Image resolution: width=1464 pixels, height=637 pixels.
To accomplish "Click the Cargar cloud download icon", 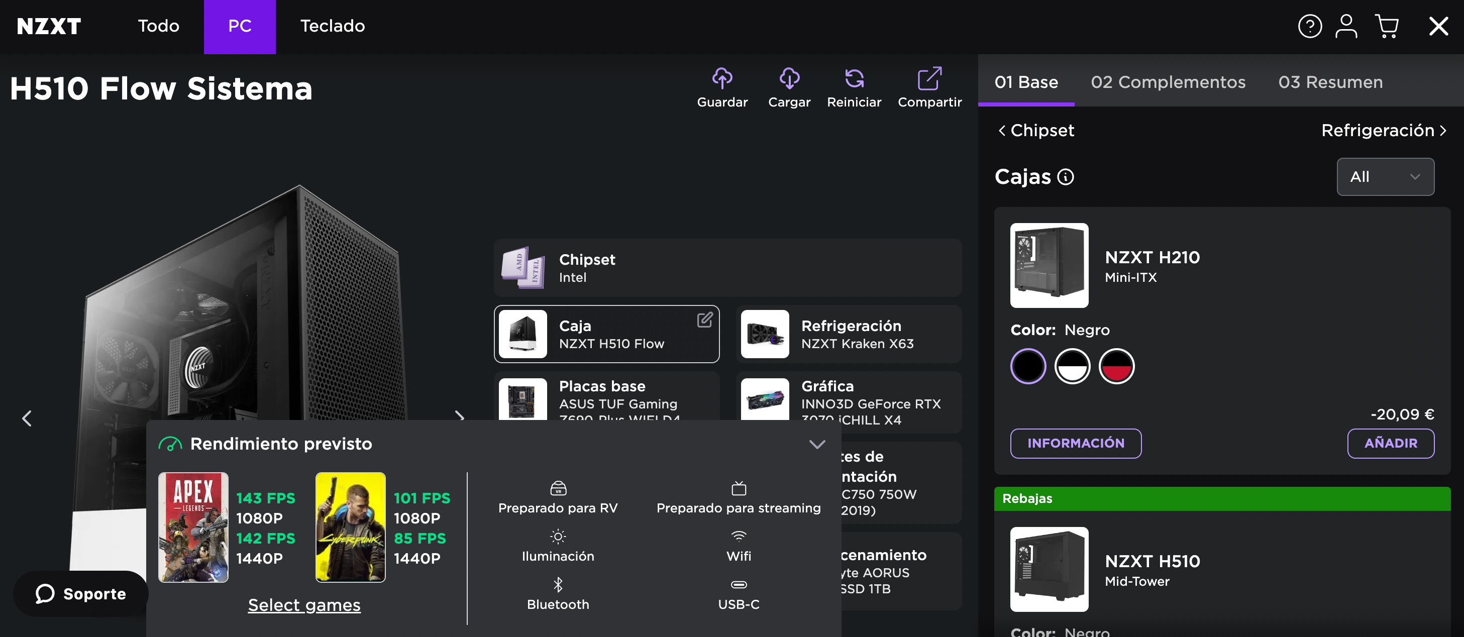I will pos(789,78).
